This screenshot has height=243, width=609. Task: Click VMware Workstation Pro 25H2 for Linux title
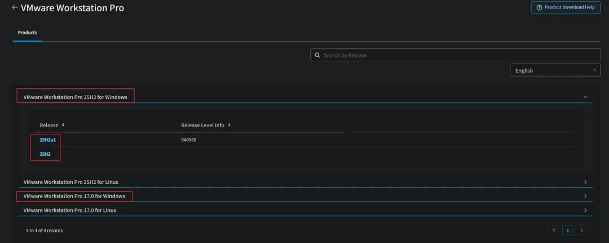(71, 182)
